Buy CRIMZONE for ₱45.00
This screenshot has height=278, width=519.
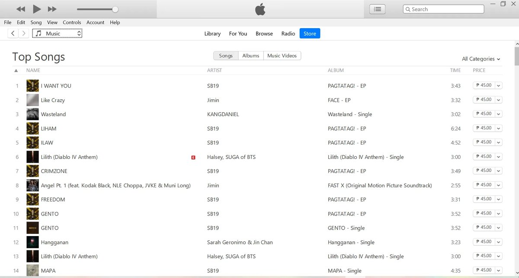[x=484, y=171]
